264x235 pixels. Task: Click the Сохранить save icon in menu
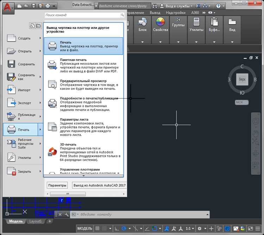12,64
